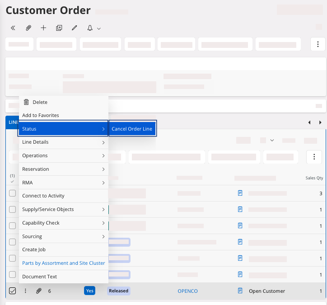Image resolution: width=327 pixels, height=305 pixels.
Task: Choose Delete in the context menu
Action: pos(40,102)
